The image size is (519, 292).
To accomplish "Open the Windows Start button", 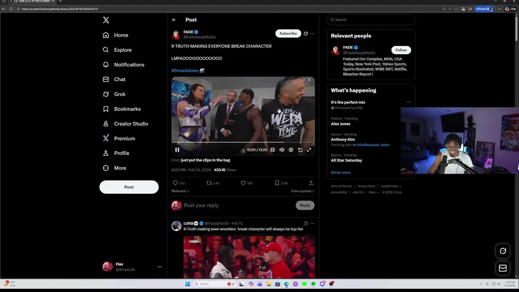I will (188, 284).
